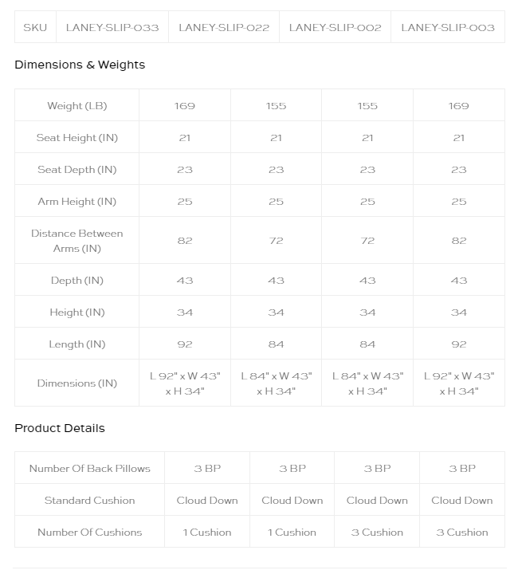Click the Depth (IN) row label
Image resolution: width=518 pixels, height=570 pixels.
[x=77, y=281]
